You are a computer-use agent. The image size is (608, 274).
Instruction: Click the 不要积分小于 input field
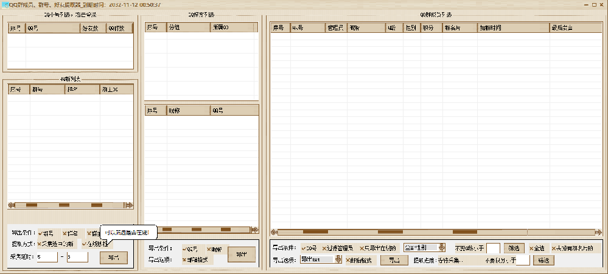[x=523, y=261]
